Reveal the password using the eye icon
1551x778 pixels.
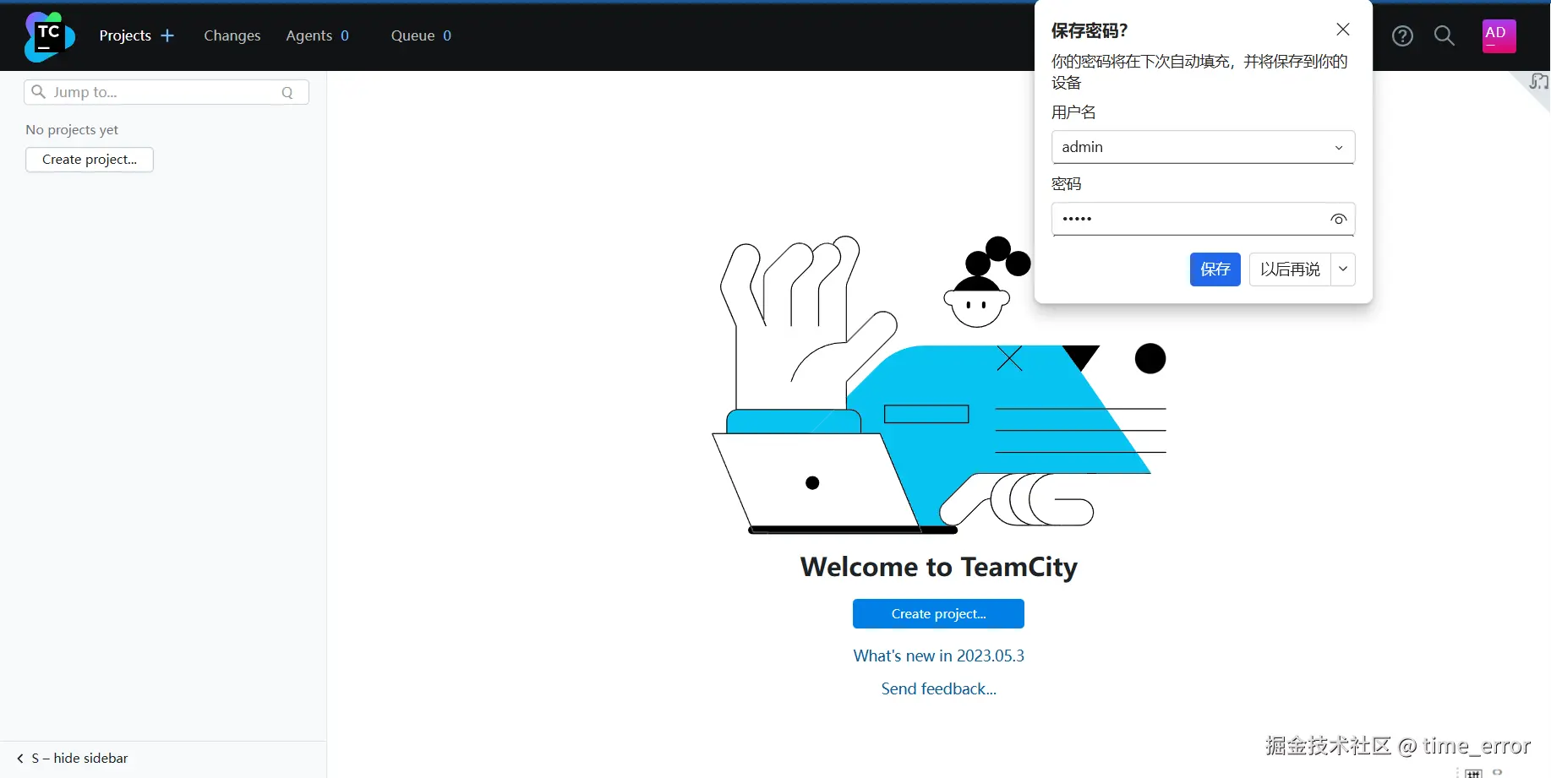click(x=1338, y=219)
